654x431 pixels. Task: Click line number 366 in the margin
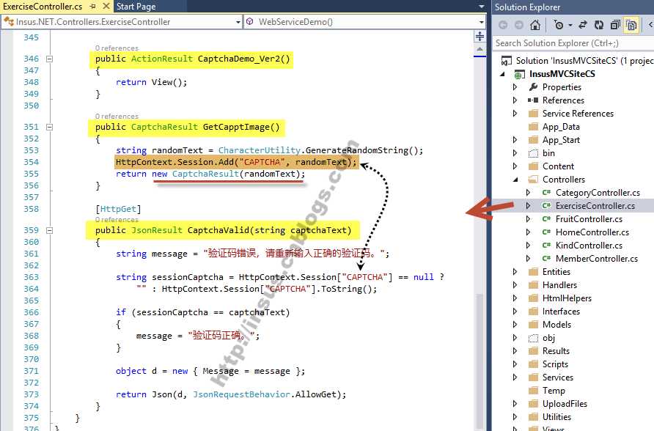click(x=32, y=312)
